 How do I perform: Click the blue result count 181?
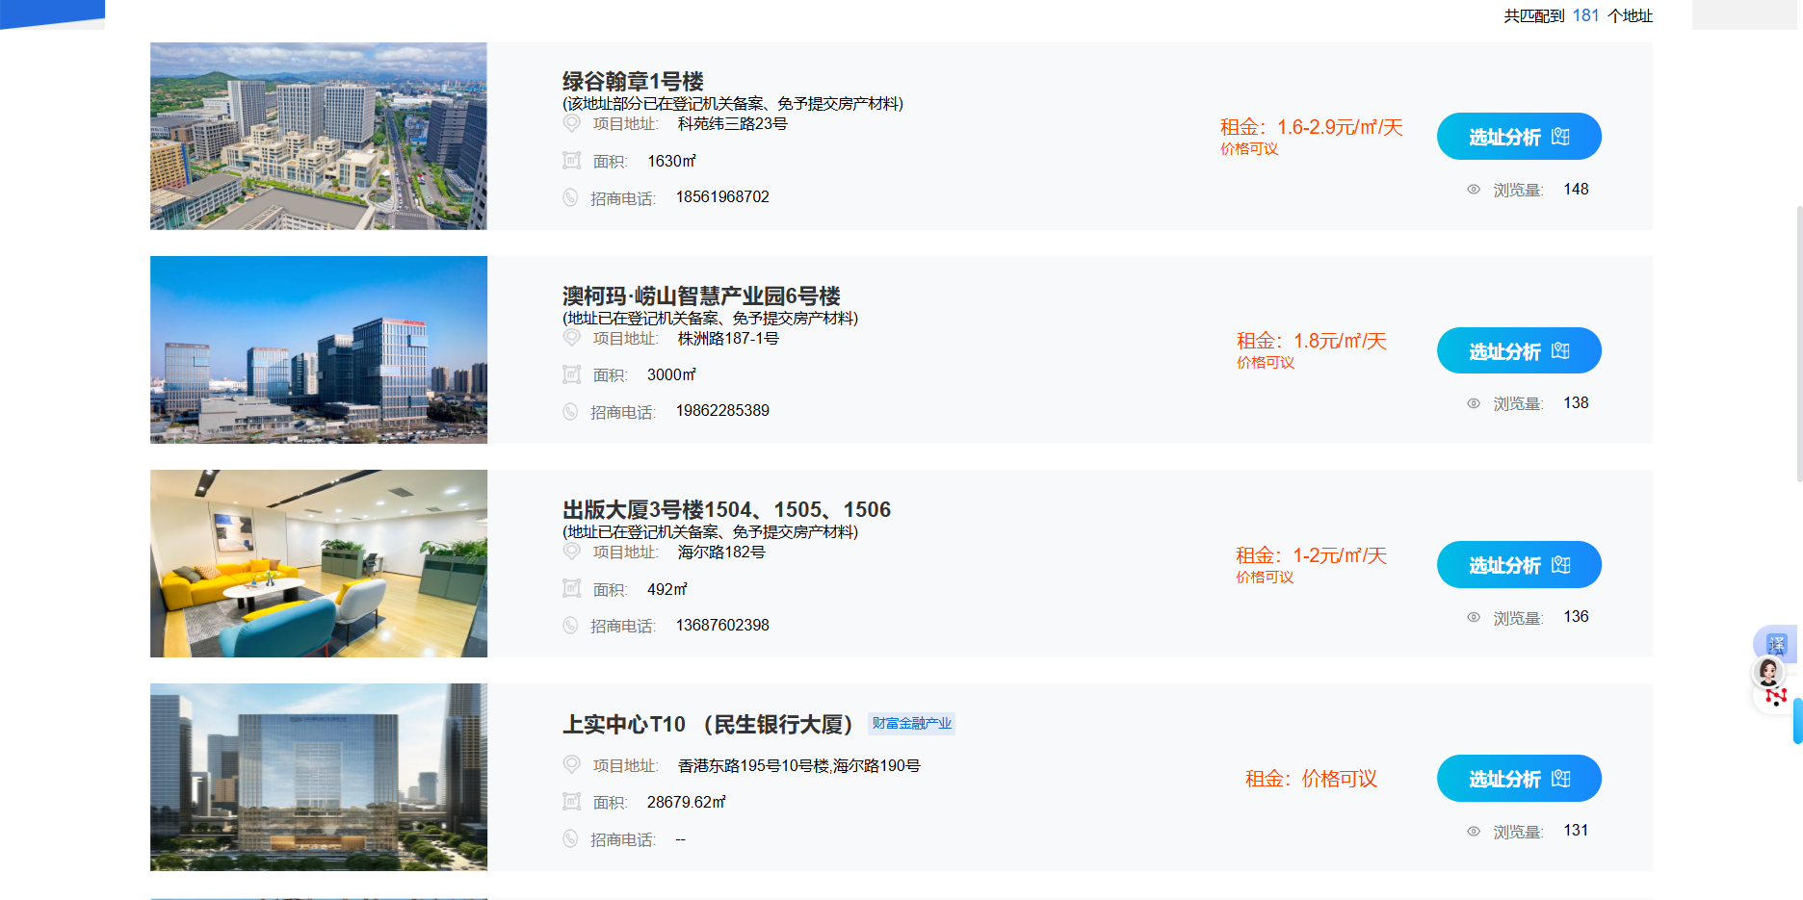[1585, 15]
